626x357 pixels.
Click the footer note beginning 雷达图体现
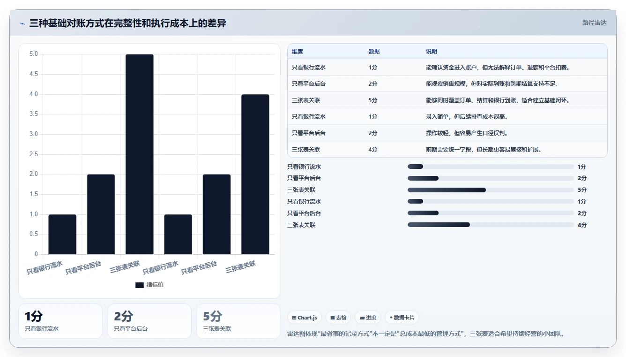tap(426, 334)
